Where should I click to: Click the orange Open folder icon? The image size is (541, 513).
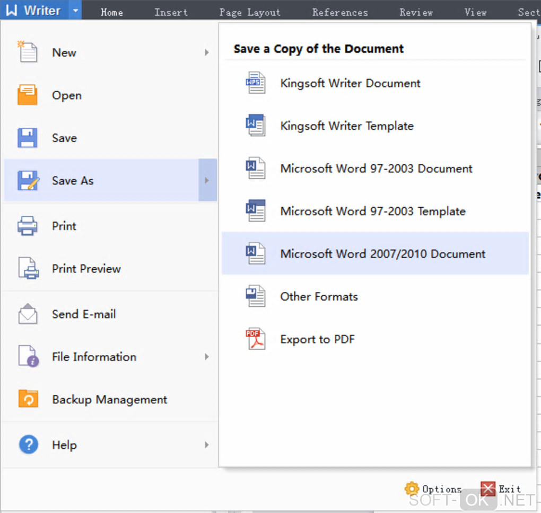[27, 94]
